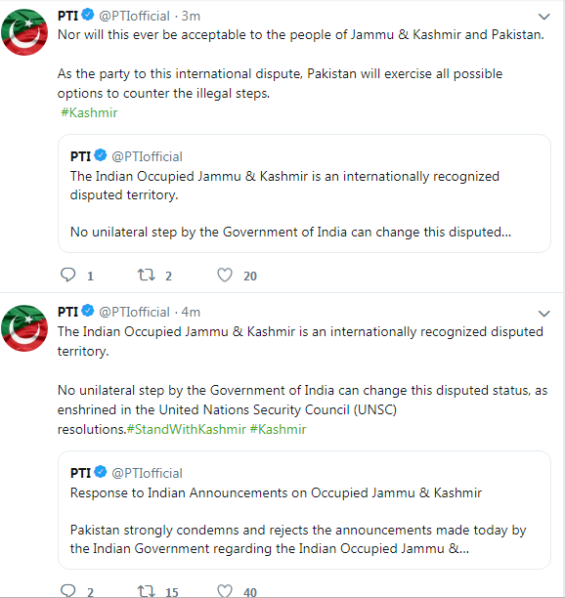The height and width of the screenshot is (598, 565).
Task: Open PTI profile avatar on second tweet
Action: 24,328
